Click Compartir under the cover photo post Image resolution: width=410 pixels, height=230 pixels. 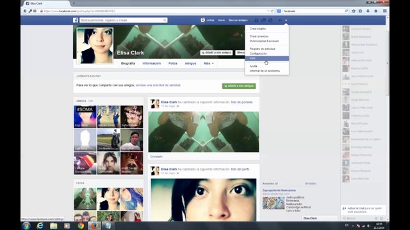click(x=156, y=157)
